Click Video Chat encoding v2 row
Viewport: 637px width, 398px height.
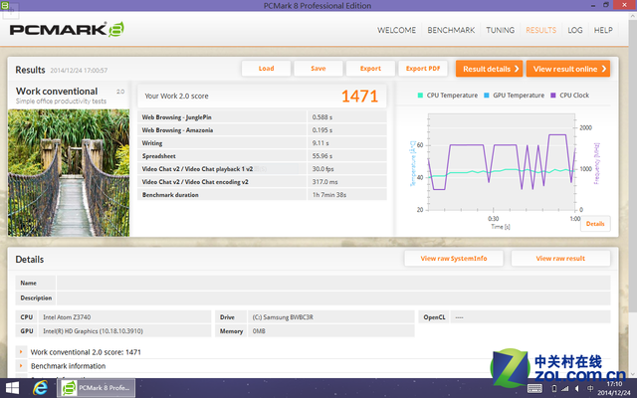[x=262, y=182]
